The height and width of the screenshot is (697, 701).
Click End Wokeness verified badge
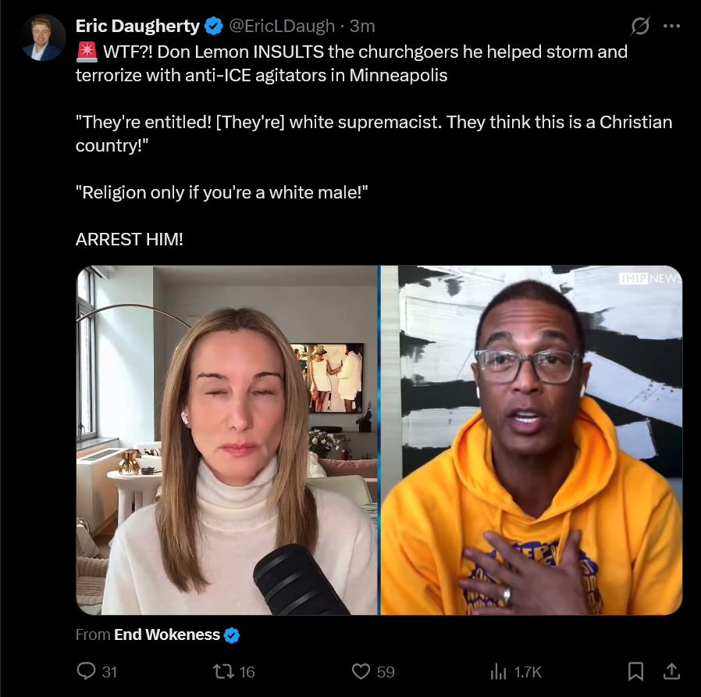[231, 635]
